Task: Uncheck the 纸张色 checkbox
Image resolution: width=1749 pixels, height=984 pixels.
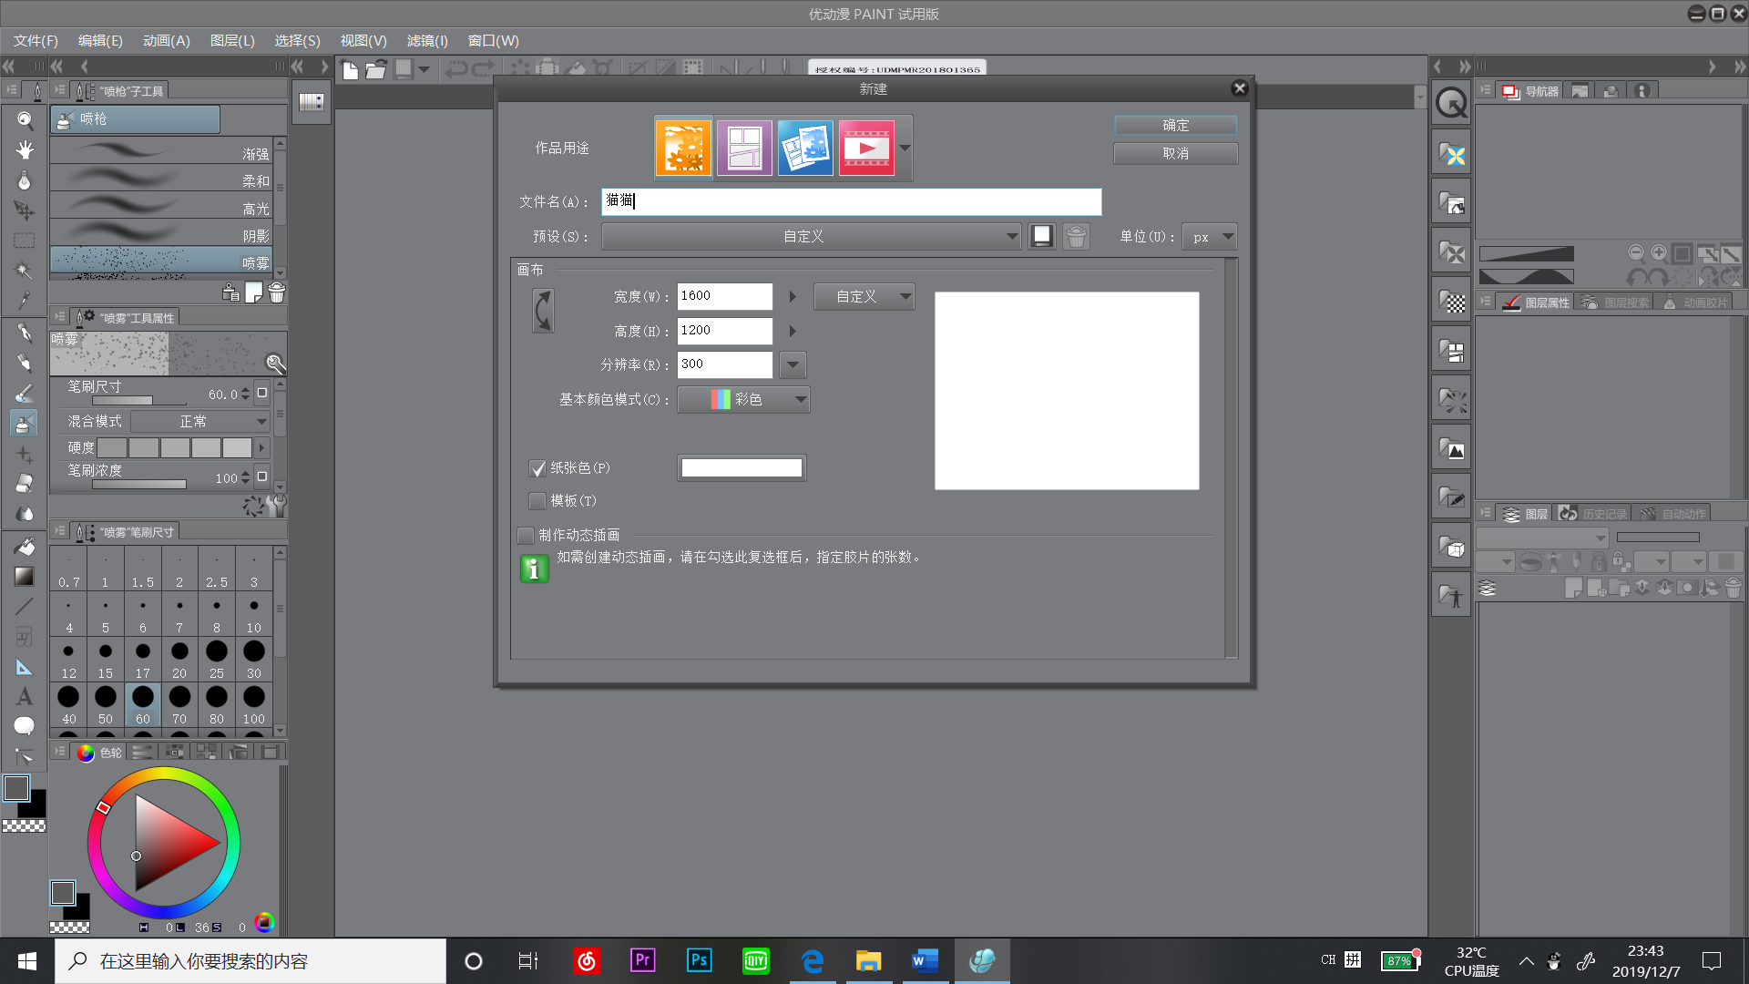Action: [537, 468]
